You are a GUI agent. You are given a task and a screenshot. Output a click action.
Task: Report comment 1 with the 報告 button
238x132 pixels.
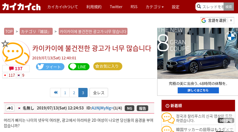click(x=142, y=108)
